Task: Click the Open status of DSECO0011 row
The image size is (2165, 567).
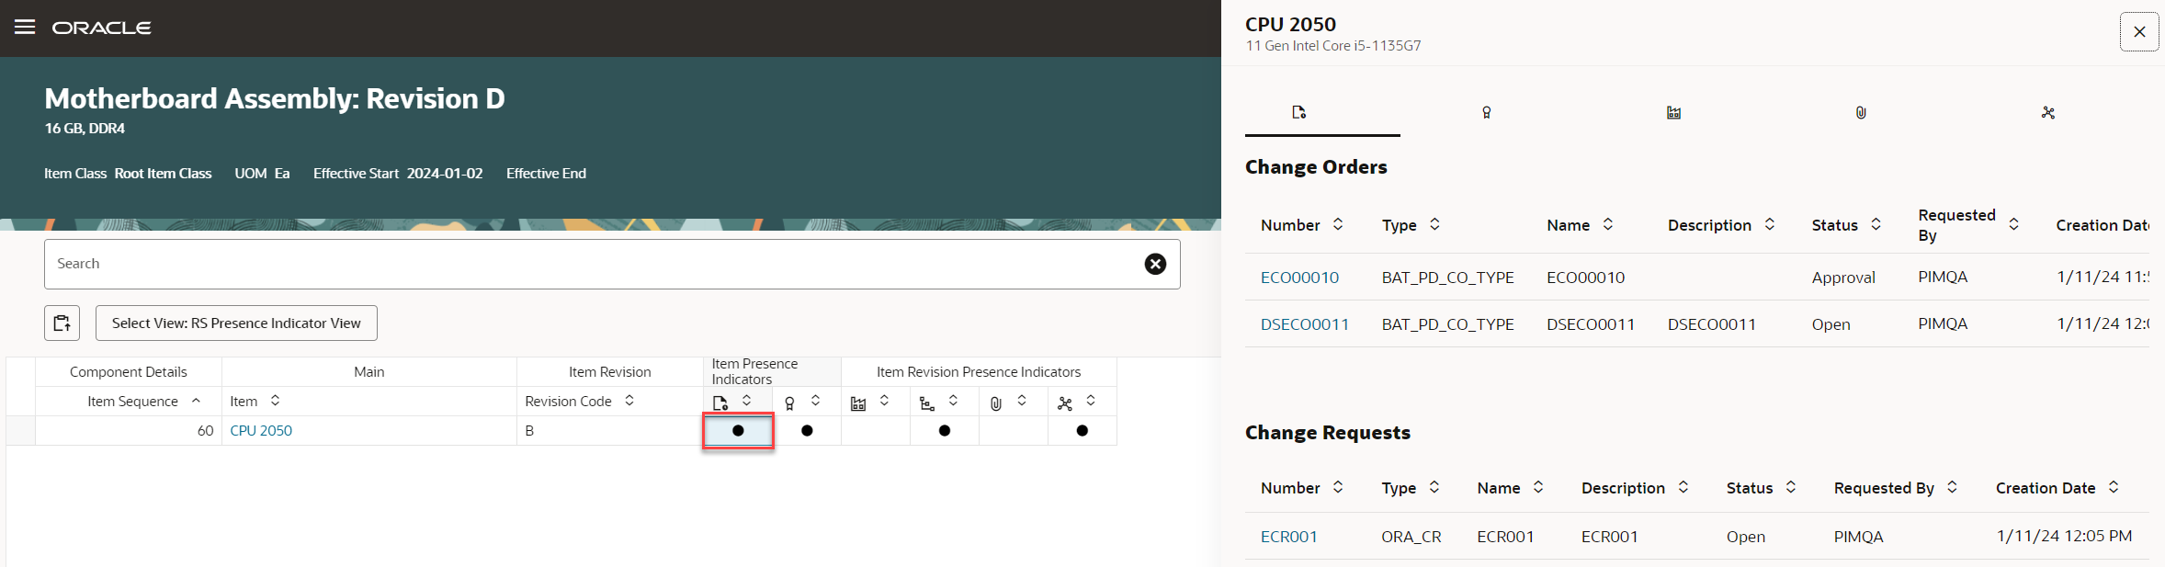Action: tap(1831, 324)
